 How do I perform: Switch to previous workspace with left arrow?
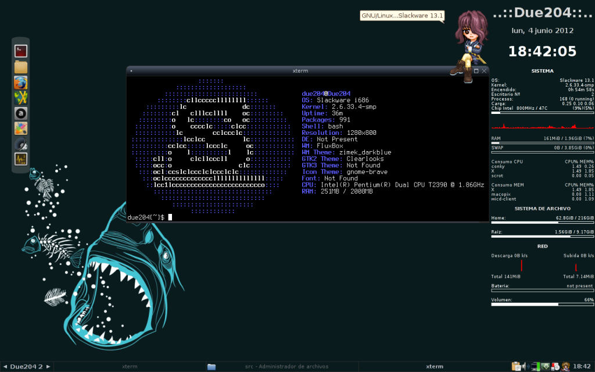coord(5,367)
